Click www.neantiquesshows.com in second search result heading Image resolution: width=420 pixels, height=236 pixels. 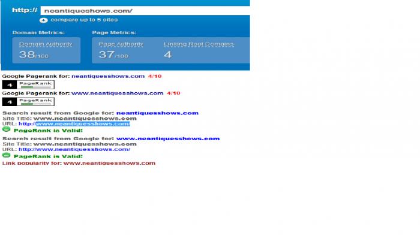(x=168, y=139)
